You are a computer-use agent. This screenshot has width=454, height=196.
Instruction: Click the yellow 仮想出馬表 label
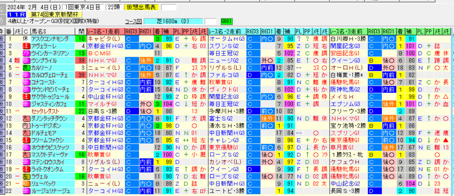142,7
